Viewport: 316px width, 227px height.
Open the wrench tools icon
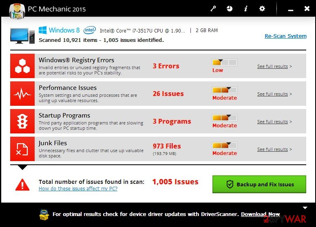(x=213, y=9)
